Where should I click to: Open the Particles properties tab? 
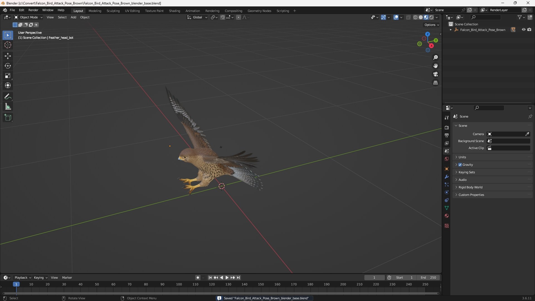447,185
